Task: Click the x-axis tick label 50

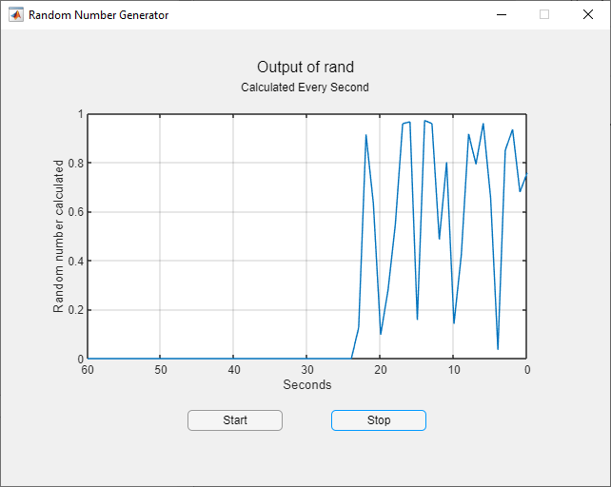Action: coord(161,370)
